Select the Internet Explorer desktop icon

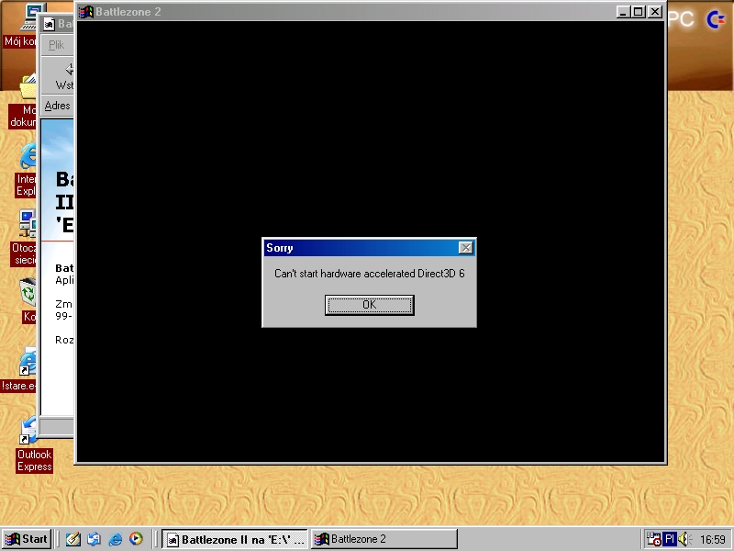coord(27,170)
